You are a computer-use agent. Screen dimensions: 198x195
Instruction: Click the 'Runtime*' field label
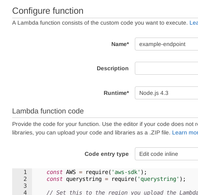[116, 93]
